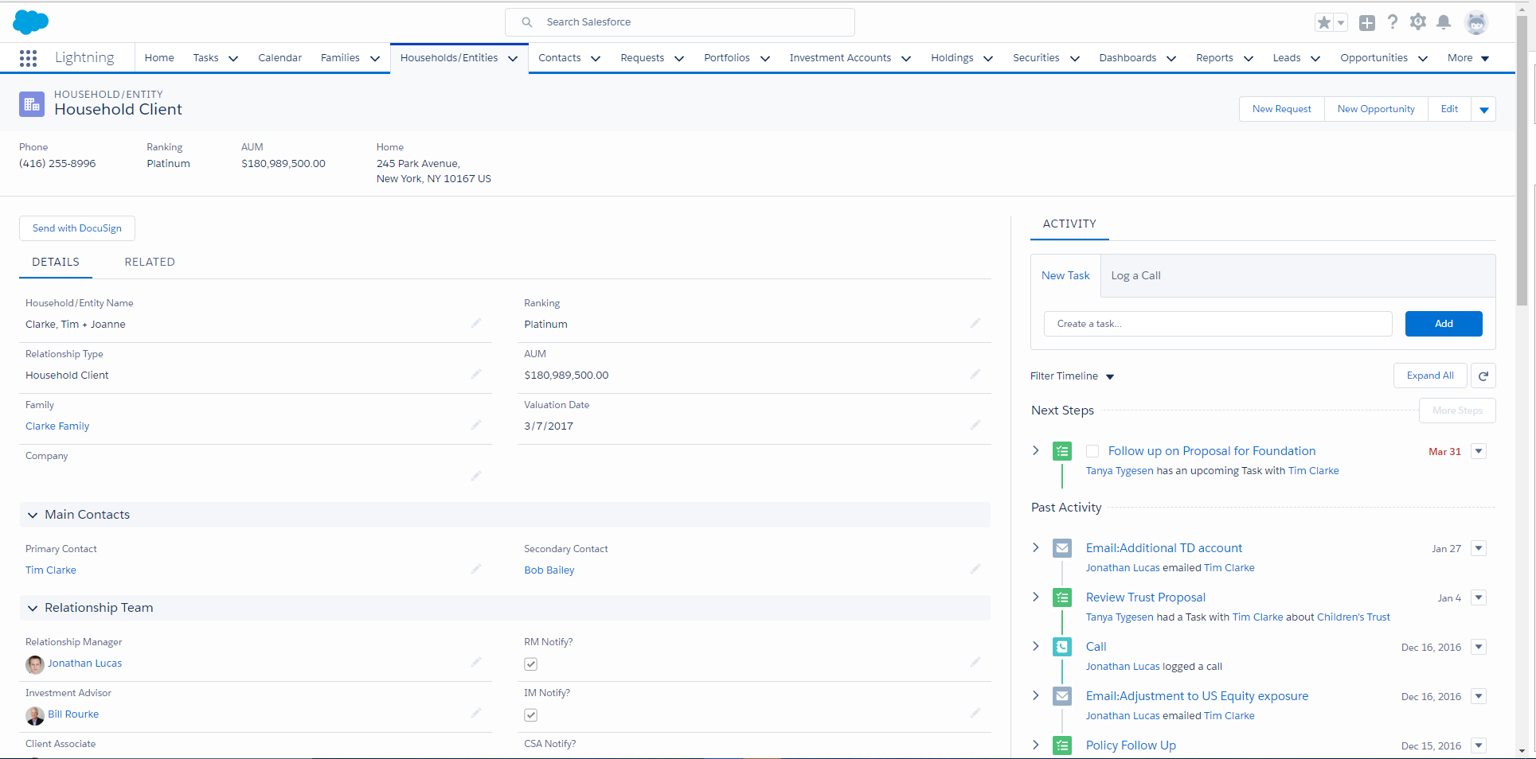Edit the Relationship Type pencil icon
The height and width of the screenshot is (759, 1536).
[476, 374]
